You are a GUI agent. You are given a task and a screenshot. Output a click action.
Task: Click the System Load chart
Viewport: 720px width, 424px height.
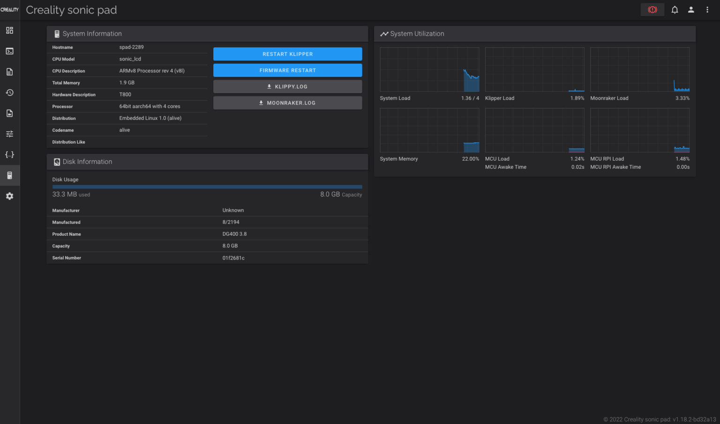[x=429, y=70]
